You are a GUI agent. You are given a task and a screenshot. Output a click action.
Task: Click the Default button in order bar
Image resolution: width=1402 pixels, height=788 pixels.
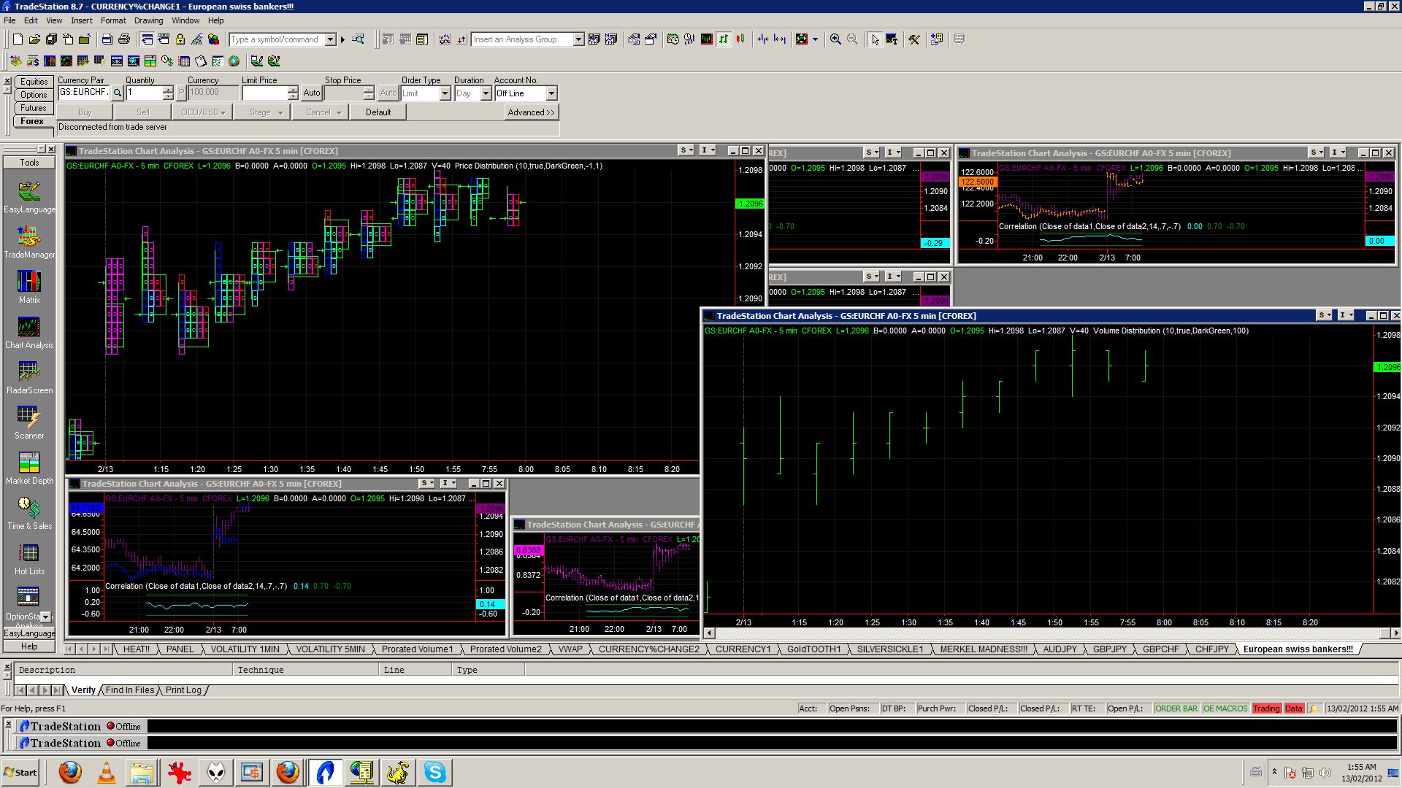[x=378, y=112]
